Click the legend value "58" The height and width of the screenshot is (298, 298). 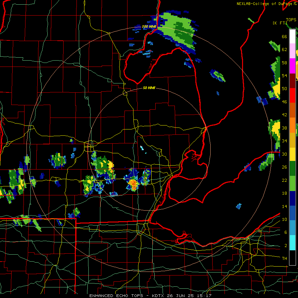point(284,63)
